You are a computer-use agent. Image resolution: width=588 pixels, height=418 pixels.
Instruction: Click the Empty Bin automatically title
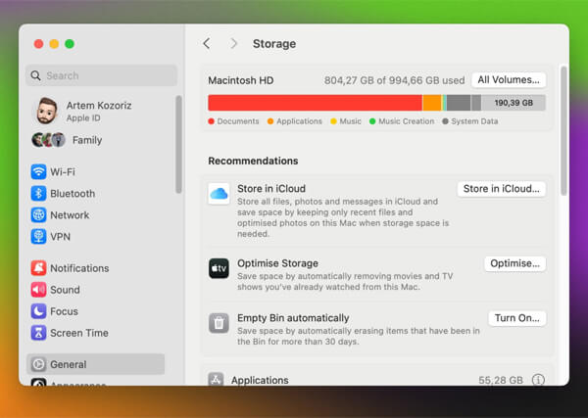tap(293, 318)
